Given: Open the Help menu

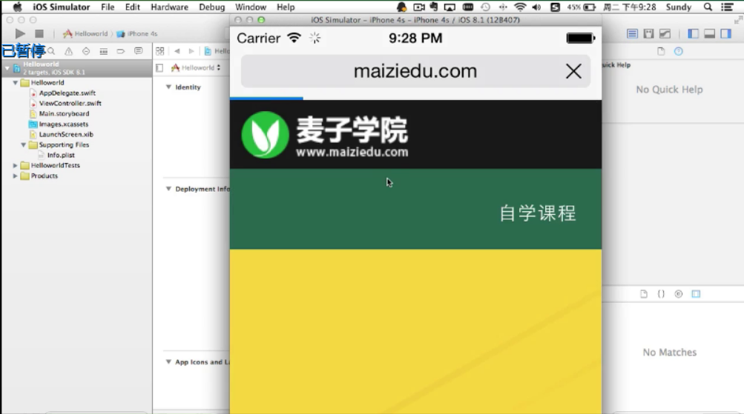Looking at the screenshot, I should 286,7.
